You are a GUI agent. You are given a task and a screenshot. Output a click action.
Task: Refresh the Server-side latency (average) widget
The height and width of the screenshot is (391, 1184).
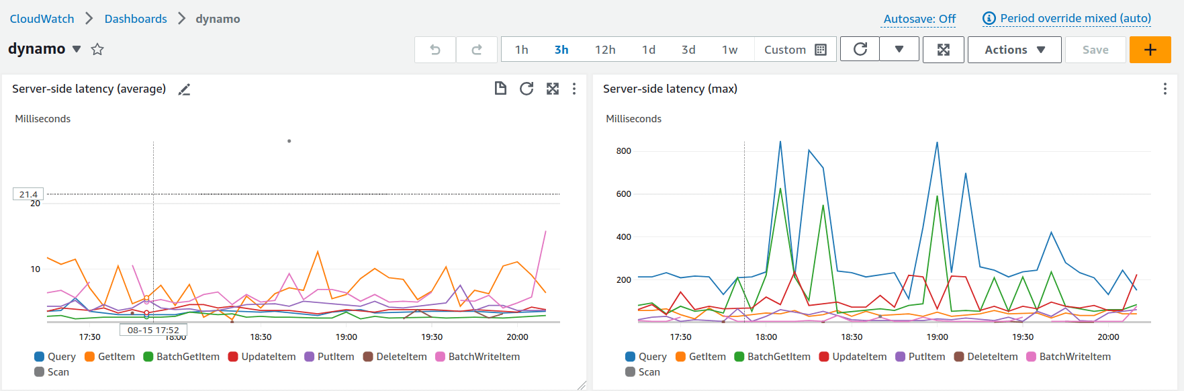pyautogui.click(x=527, y=88)
